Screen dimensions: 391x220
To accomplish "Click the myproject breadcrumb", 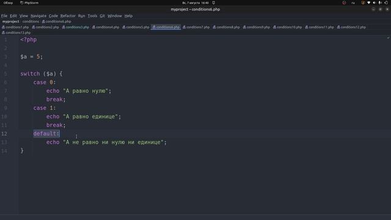I will click(11, 21).
